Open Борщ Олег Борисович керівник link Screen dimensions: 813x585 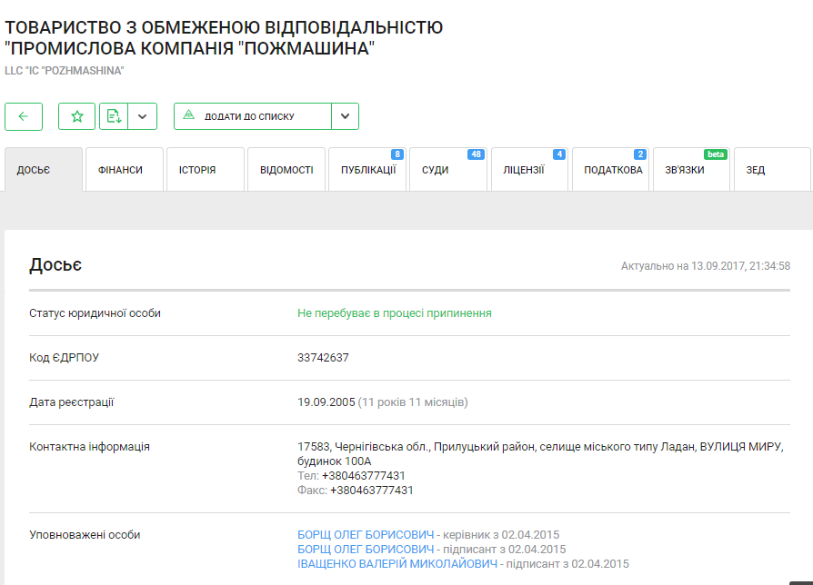pyautogui.click(x=366, y=535)
